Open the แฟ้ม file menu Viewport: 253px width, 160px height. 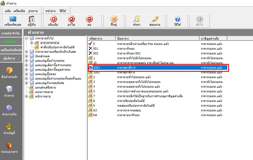[x=8, y=11]
